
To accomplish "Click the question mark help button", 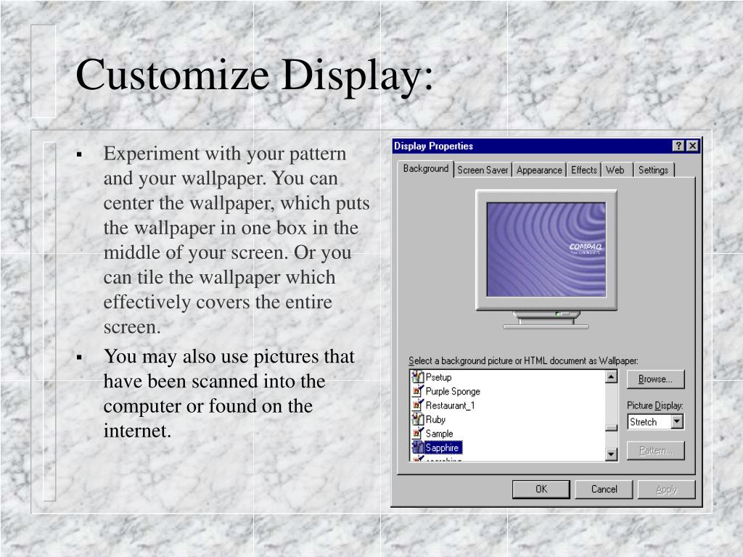I will coord(679,146).
